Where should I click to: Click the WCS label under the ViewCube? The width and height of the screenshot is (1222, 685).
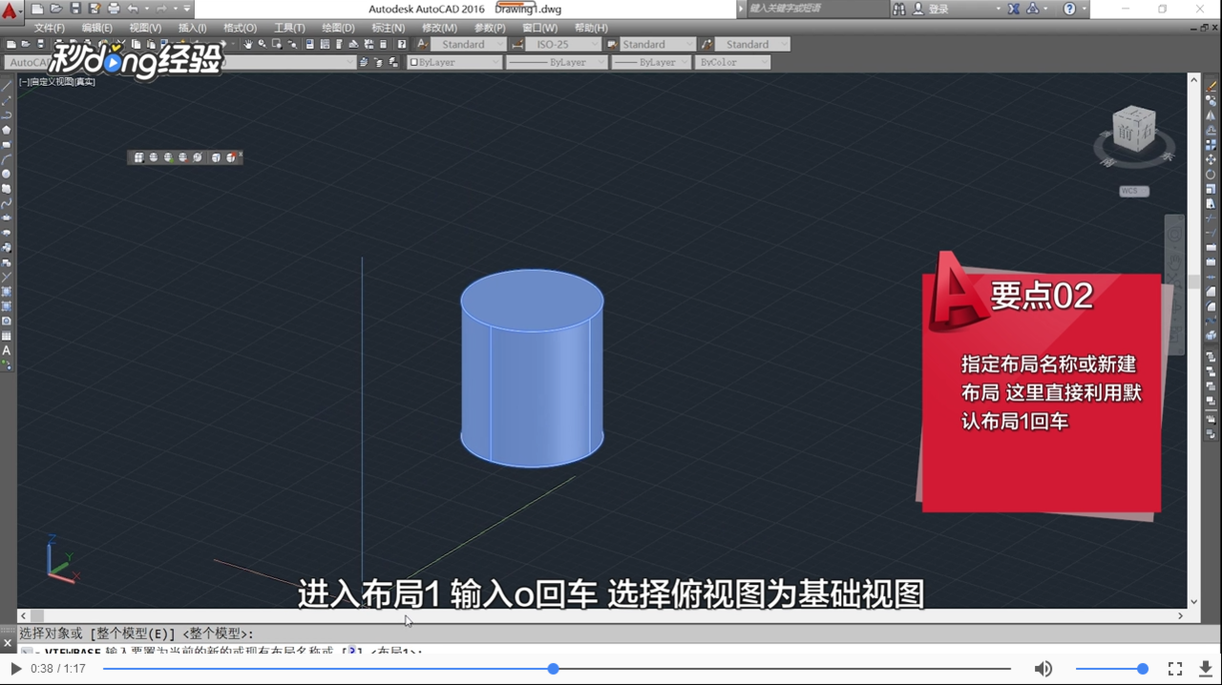[1133, 191]
